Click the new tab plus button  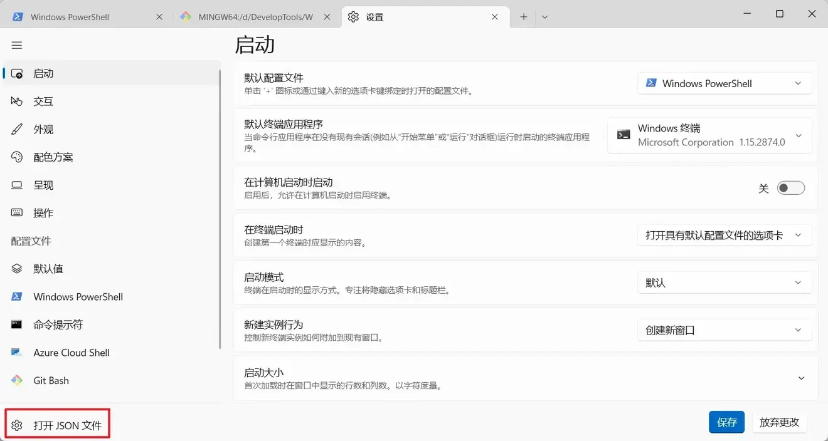(x=524, y=17)
